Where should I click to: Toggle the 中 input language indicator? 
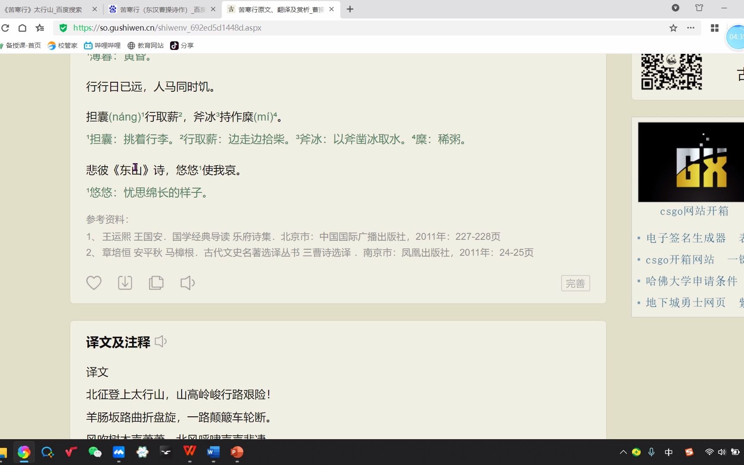[x=669, y=452]
